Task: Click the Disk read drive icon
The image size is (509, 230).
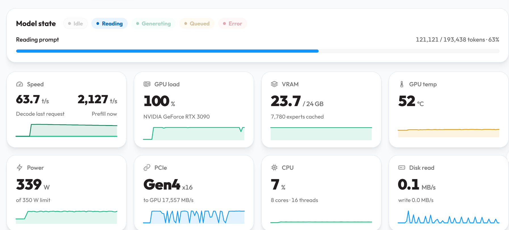Action: [x=402, y=167]
